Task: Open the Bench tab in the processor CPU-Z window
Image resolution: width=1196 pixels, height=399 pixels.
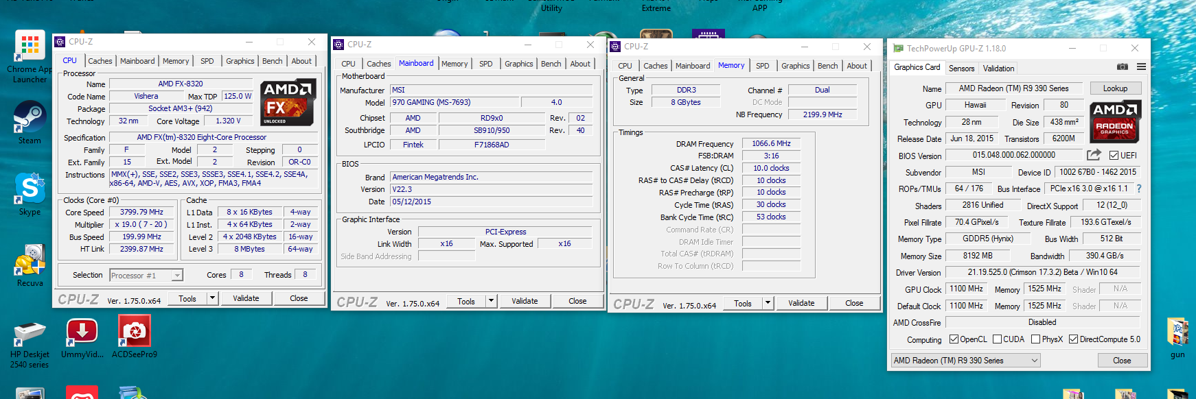Action: [x=273, y=61]
